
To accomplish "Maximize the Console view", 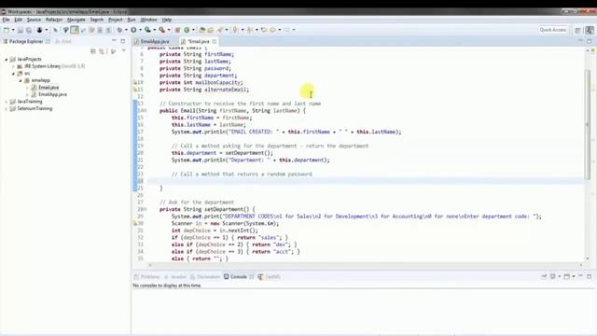I will 589,276.
